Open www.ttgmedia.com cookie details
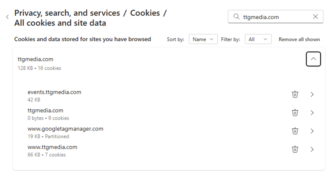Image resolution: width=334 pixels, height=180 pixels. pyautogui.click(x=312, y=149)
